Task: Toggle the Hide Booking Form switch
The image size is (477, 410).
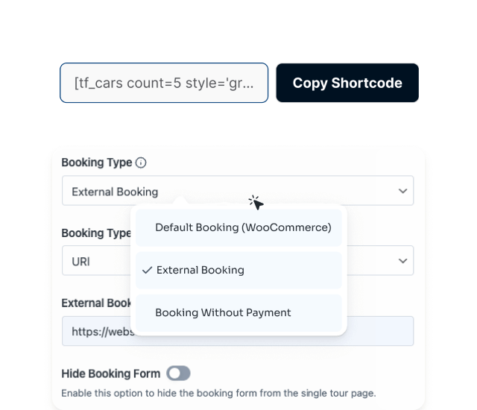Action: 179,373
